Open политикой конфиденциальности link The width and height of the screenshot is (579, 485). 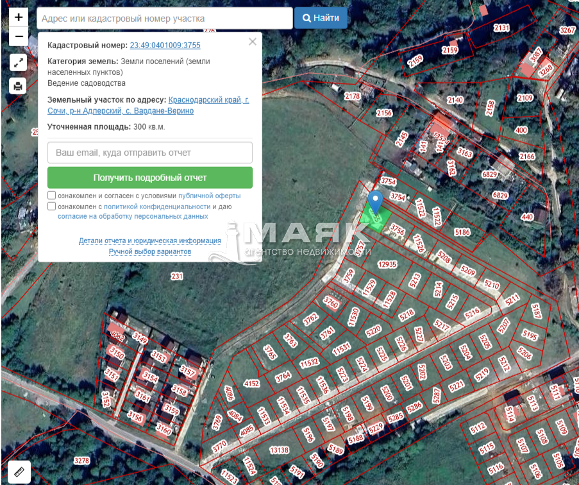pyautogui.click(x=157, y=207)
